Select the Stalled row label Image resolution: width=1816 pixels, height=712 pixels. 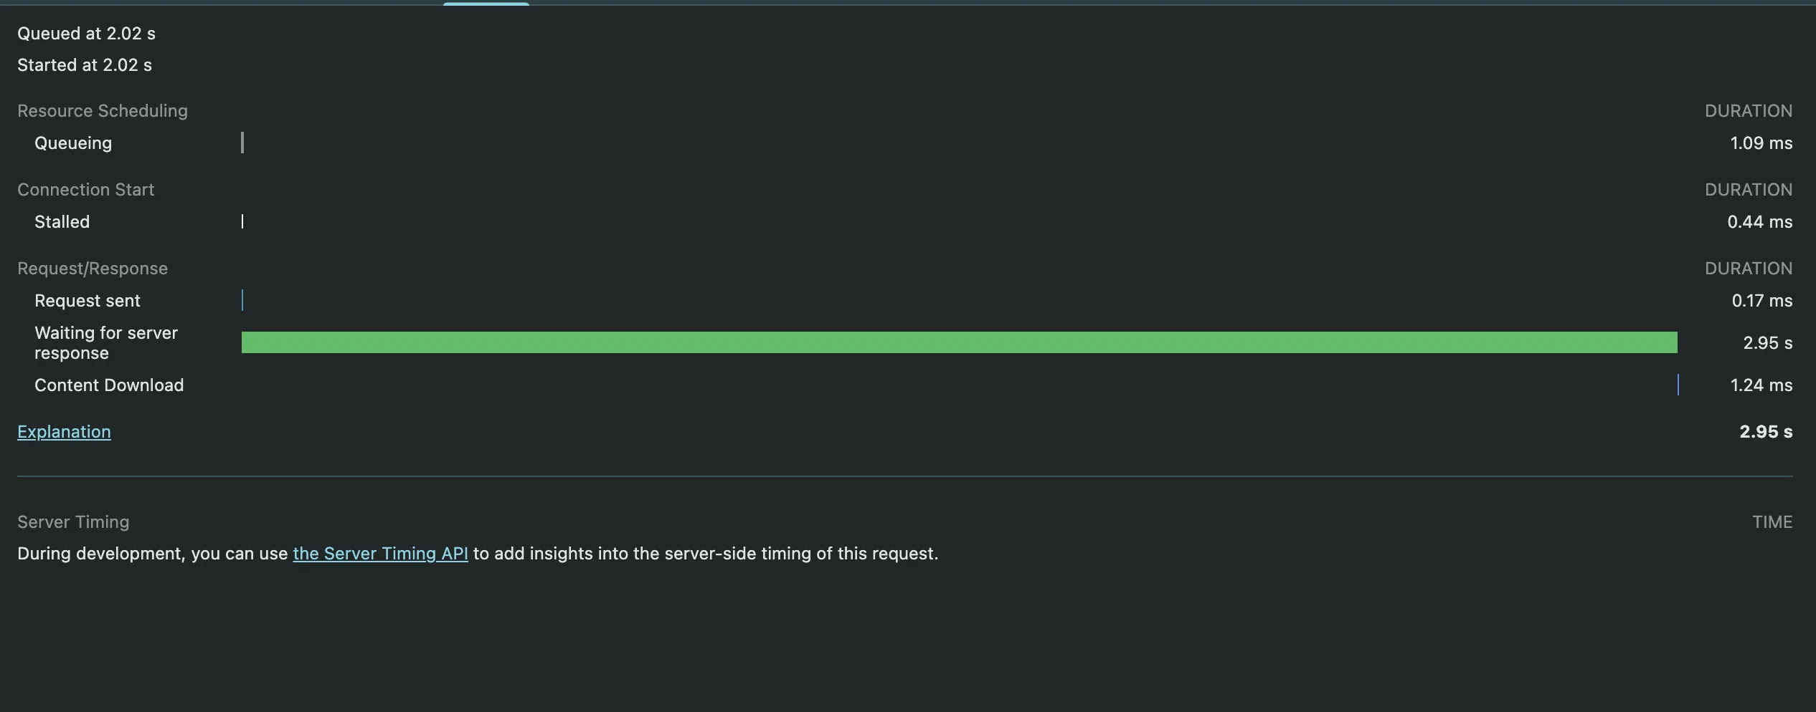coord(62,222)
